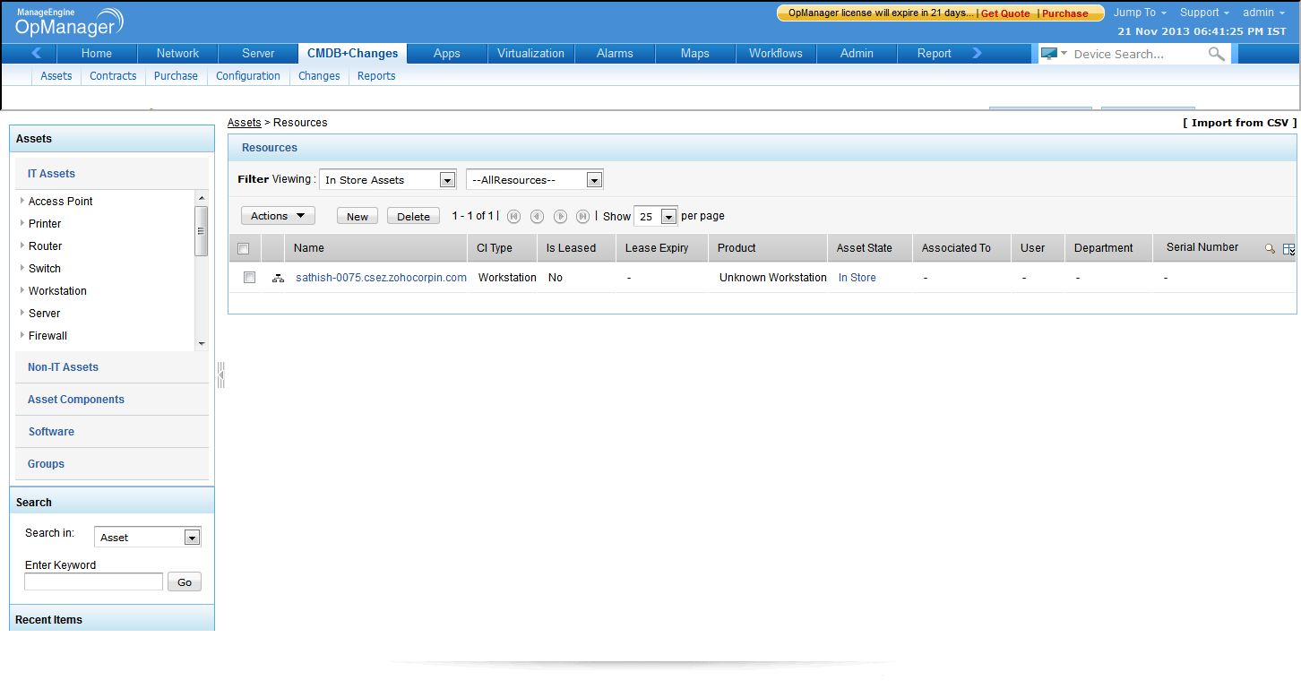The height and width of the screenshot is (689, 1301).
Task: Click the Enter Keyword input field
Action: point(94,581)
